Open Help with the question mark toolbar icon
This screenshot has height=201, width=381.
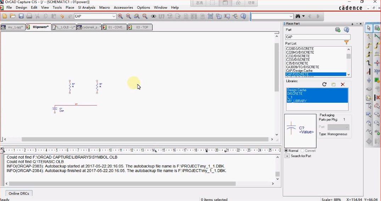click(x=243, y=16)
